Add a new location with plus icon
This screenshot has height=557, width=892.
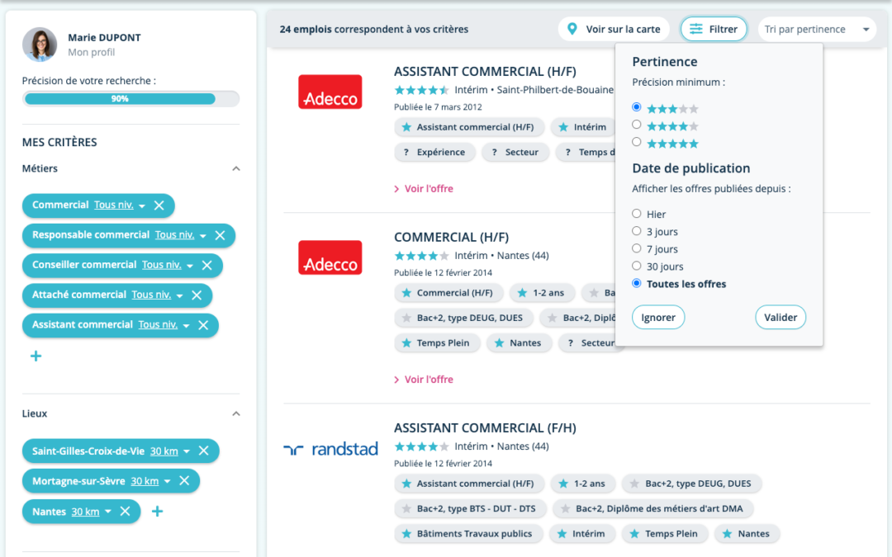click(157, 512)
